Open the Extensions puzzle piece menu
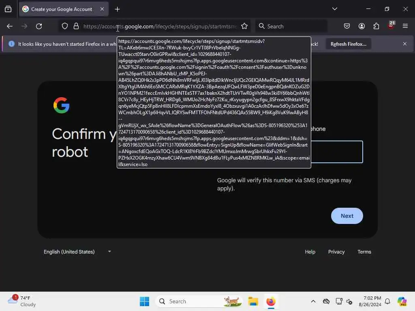The image size is (415, 311). [376, 26]
